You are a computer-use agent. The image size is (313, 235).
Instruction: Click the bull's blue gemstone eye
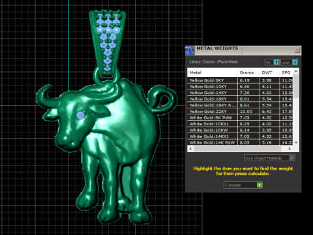[x=80, y=115]
